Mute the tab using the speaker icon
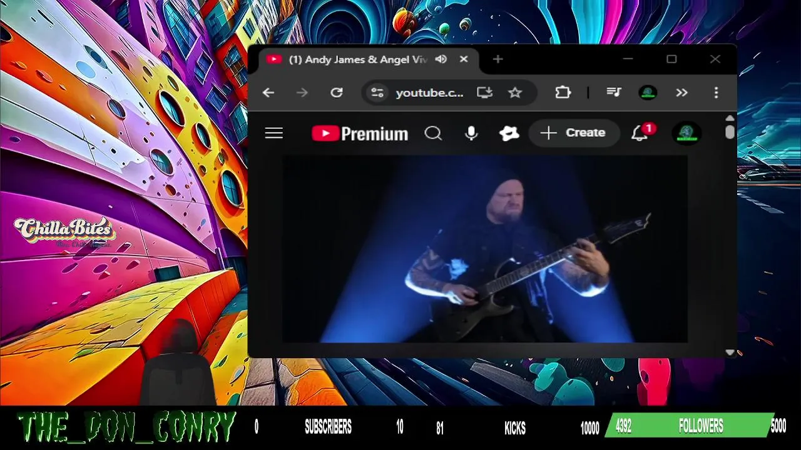The width and height of the screenshot is (801, 450). [x=441, y=59]
